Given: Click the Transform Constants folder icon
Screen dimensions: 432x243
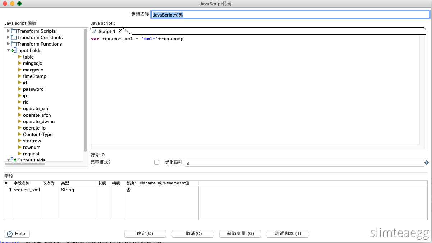Looking at the screenshot, I should [14, 37].
